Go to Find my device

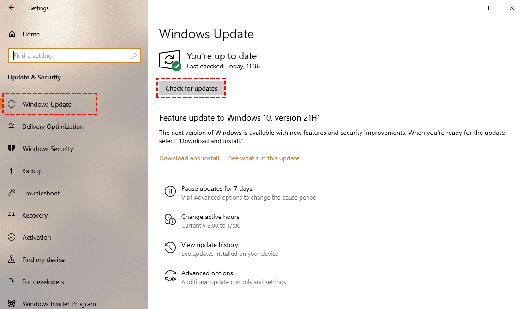43,260
